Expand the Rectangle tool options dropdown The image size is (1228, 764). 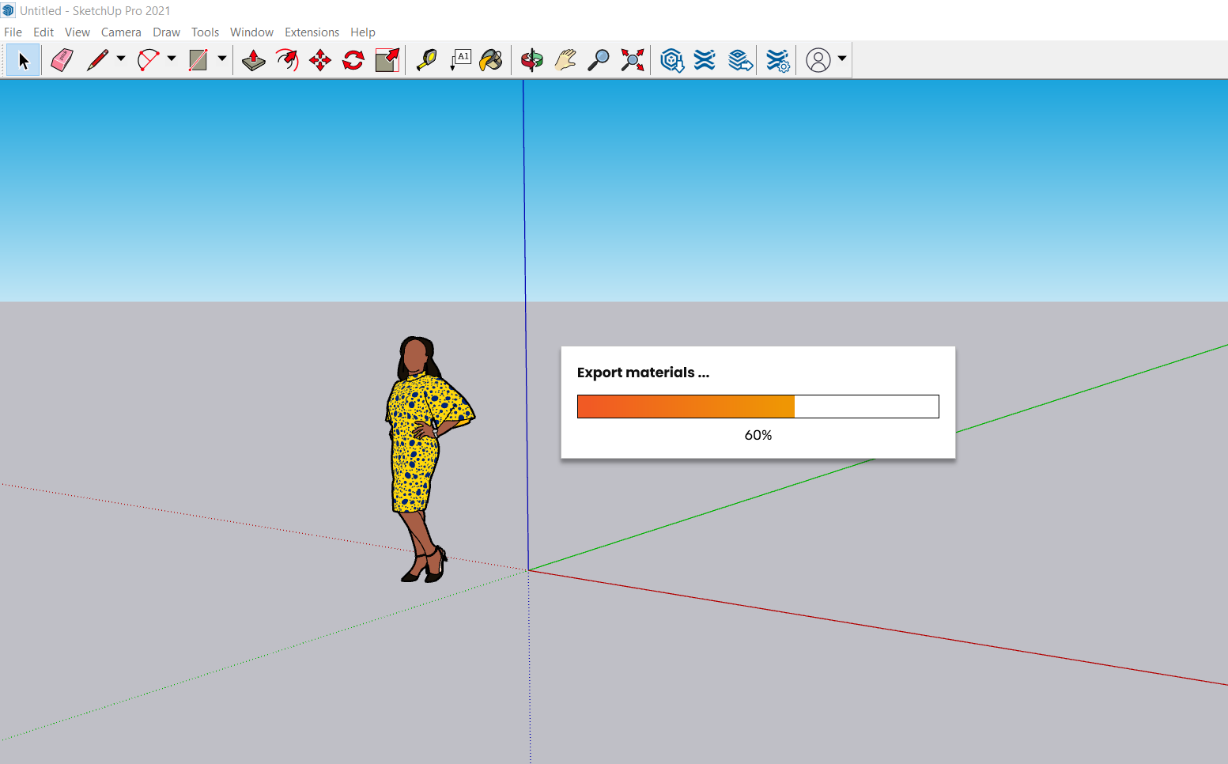(x=222, y=59)
